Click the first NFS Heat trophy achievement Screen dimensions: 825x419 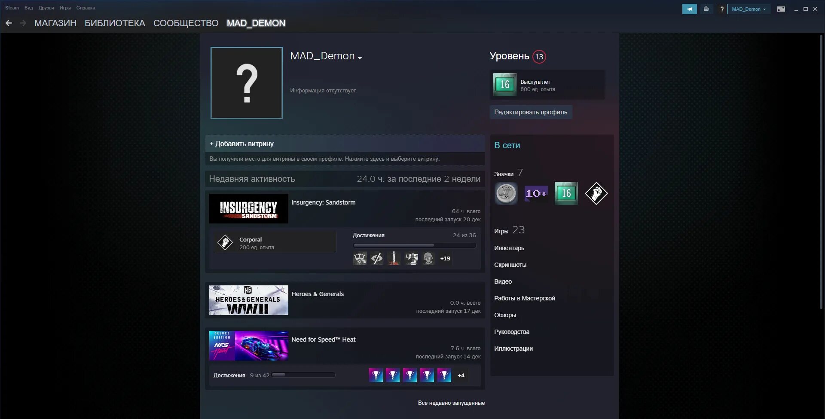click(376, 375)
